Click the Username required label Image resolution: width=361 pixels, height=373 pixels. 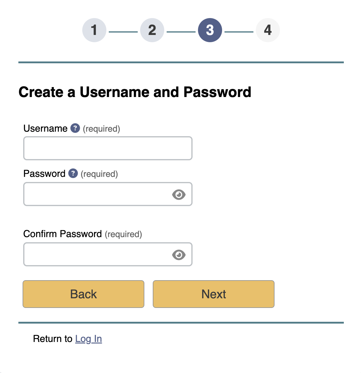[x=101, y=129]
